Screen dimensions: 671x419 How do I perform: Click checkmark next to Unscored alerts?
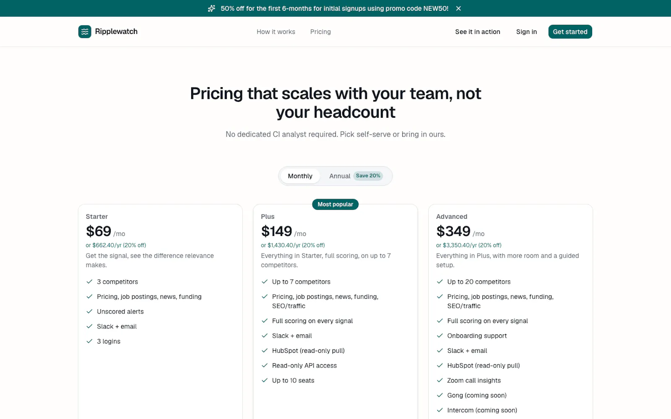click(x=89, y=311)
